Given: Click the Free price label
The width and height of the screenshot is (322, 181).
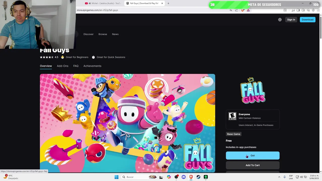Looking at the screenshot, I should [229, 141].
